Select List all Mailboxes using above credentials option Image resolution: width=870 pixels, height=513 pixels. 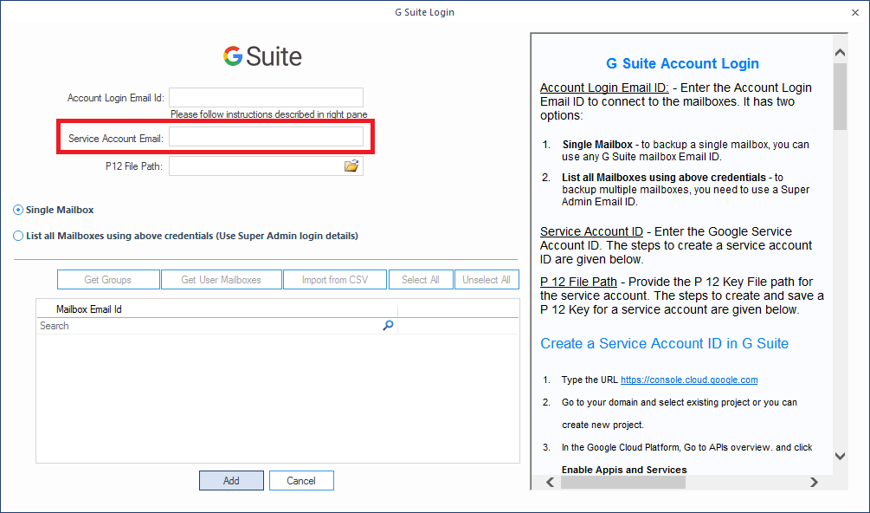click(185, 236)
